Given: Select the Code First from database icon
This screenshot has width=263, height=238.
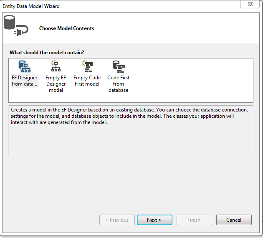Looking at the screenshot, I should pos(119,66).
